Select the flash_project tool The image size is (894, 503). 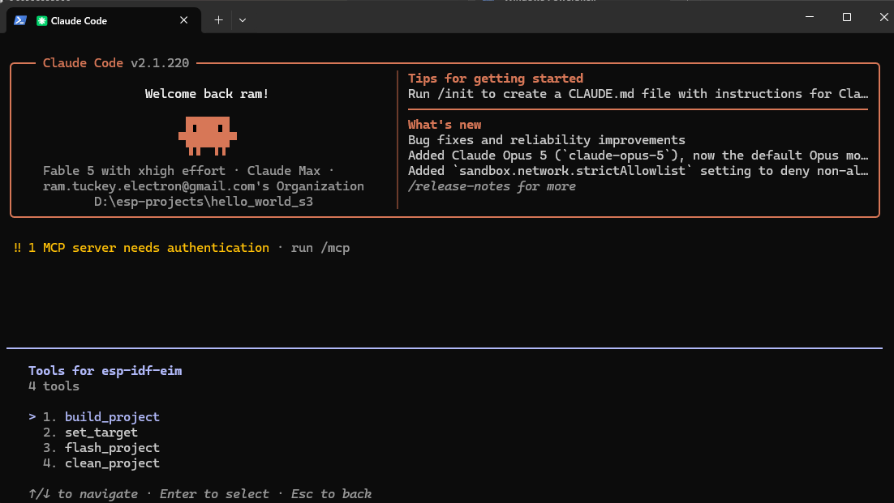pos(112,448)
